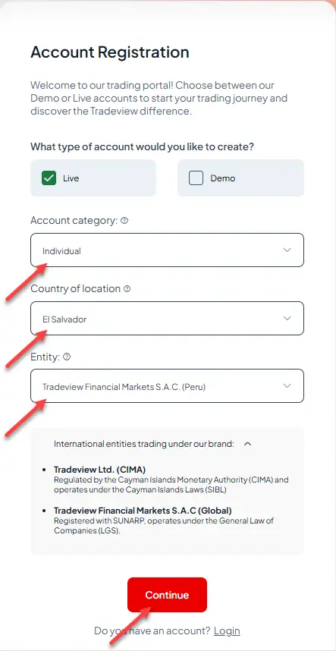
Task: Click the red Continue button
Action: coord(167,595)
